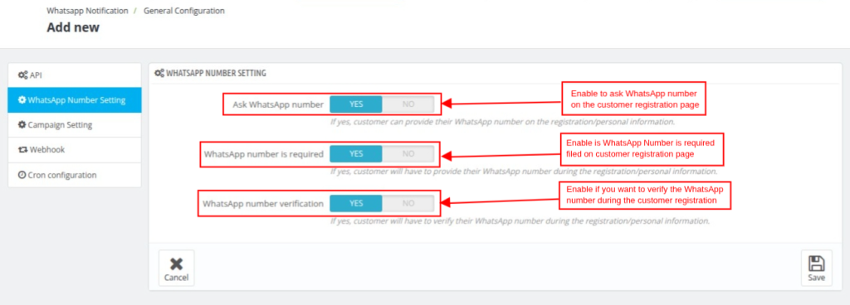Open Cron configuration tab
This screenshot has width=850, height=305.
click(x=74, y=175)
